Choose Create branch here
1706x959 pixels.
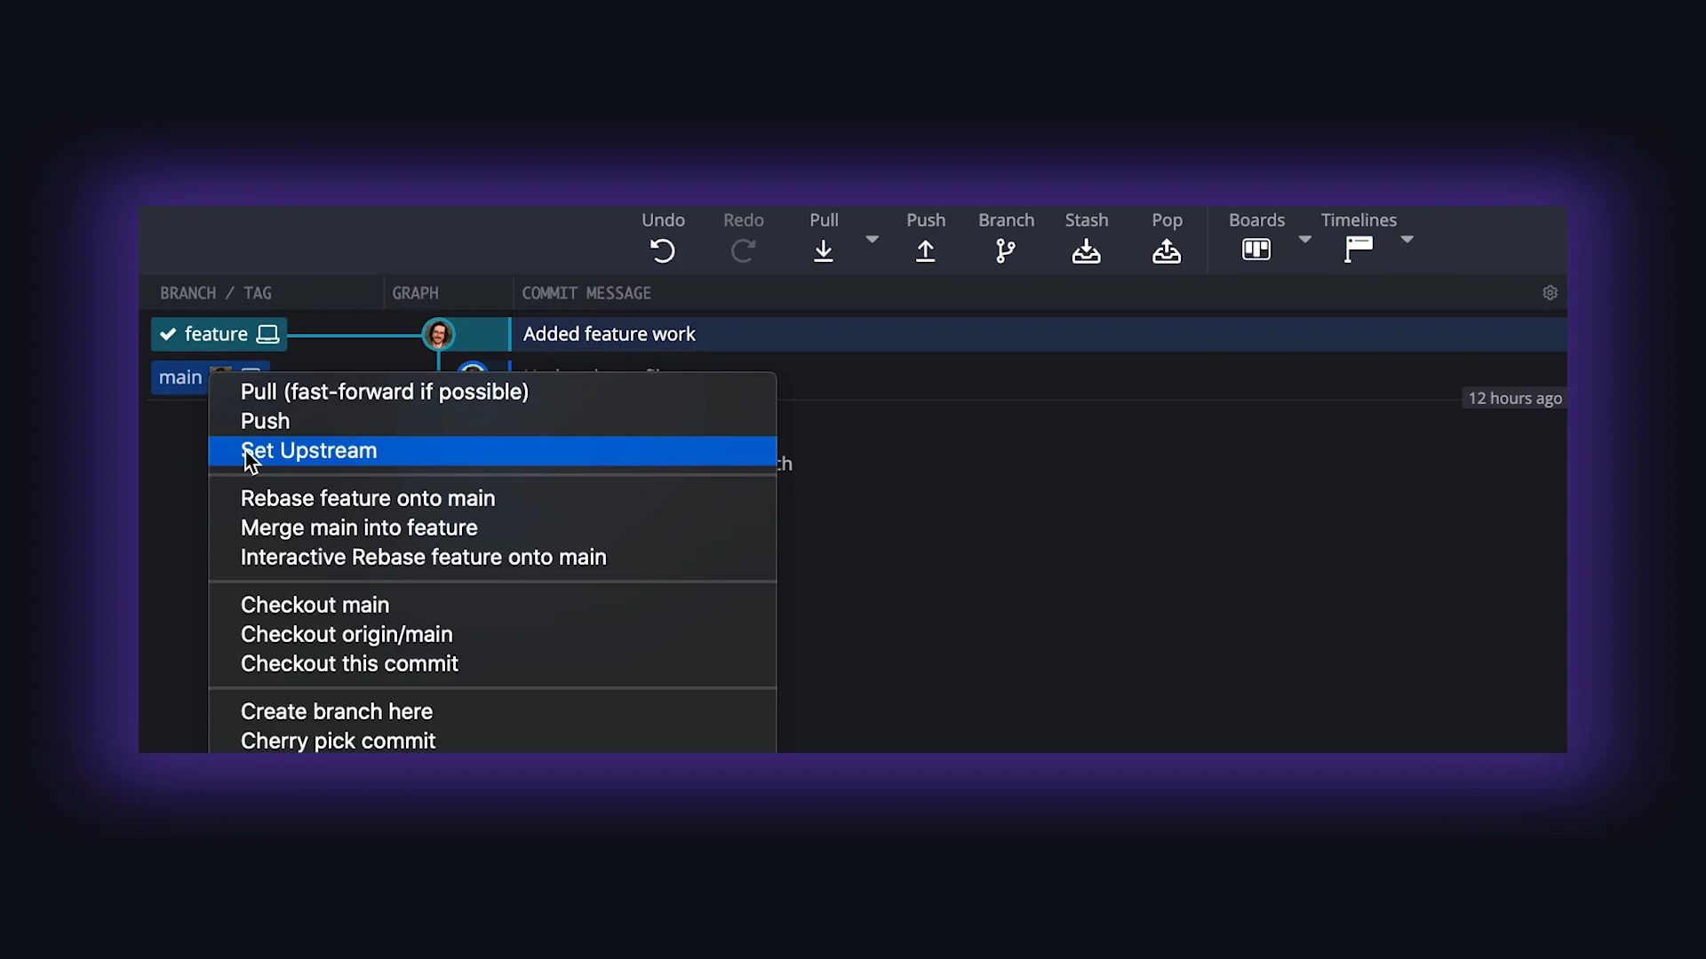point(337,712)
